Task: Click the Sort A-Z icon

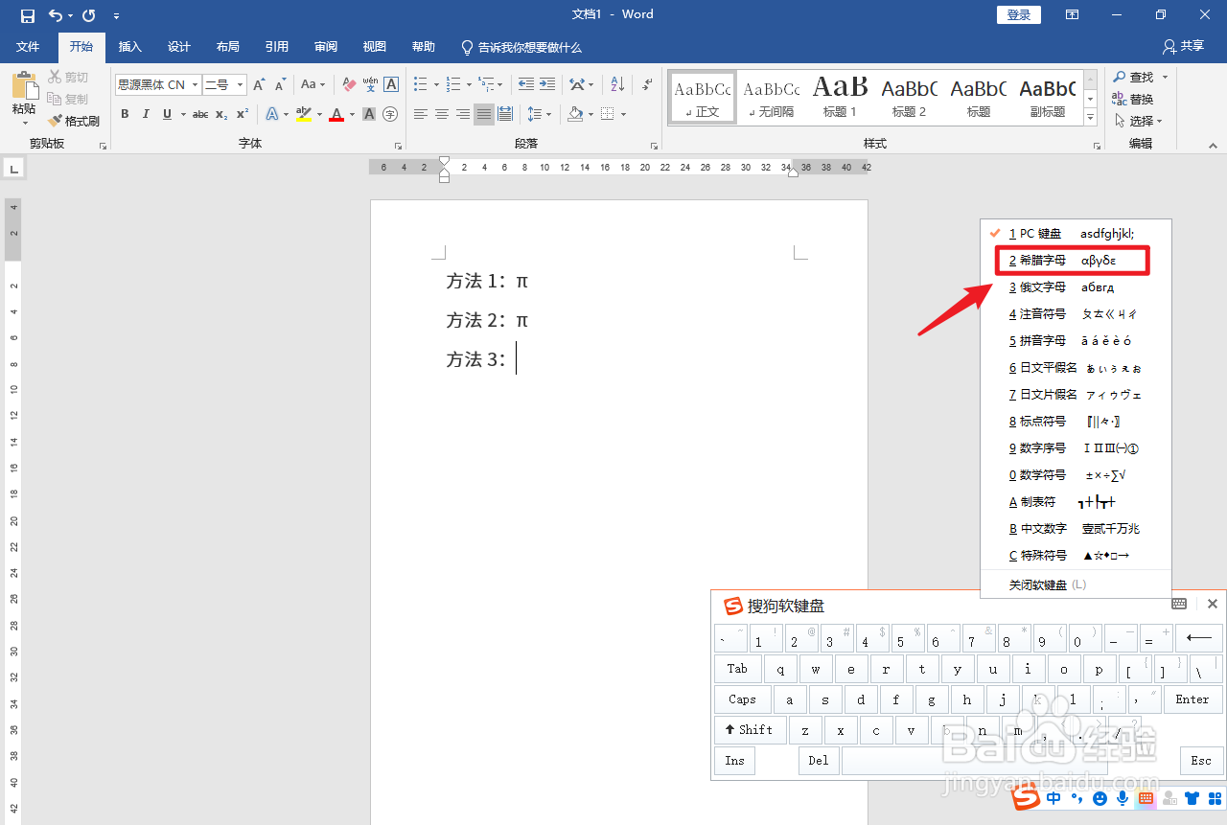Action: click(x=618, y=84)
